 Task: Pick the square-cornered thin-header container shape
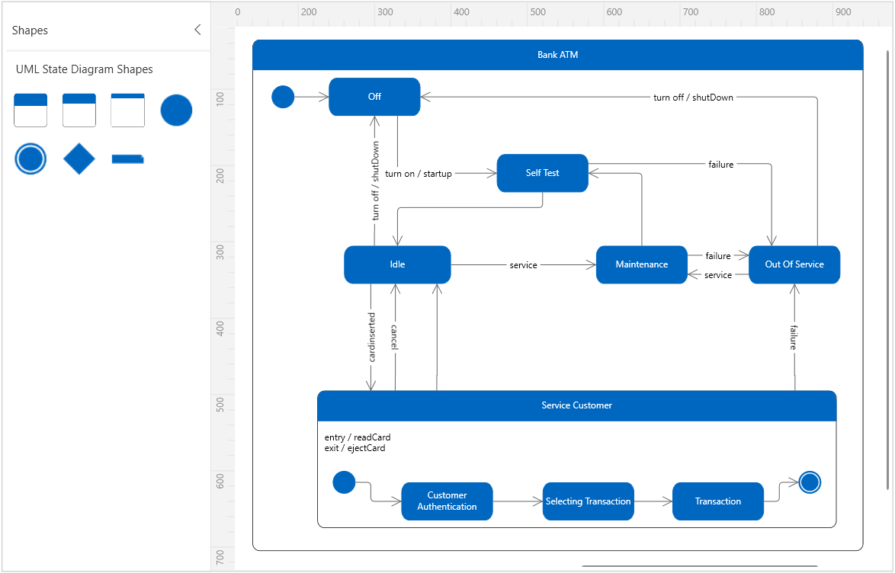click(x=128, y=110)
